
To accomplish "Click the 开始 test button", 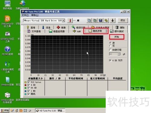I will [117, 37].
